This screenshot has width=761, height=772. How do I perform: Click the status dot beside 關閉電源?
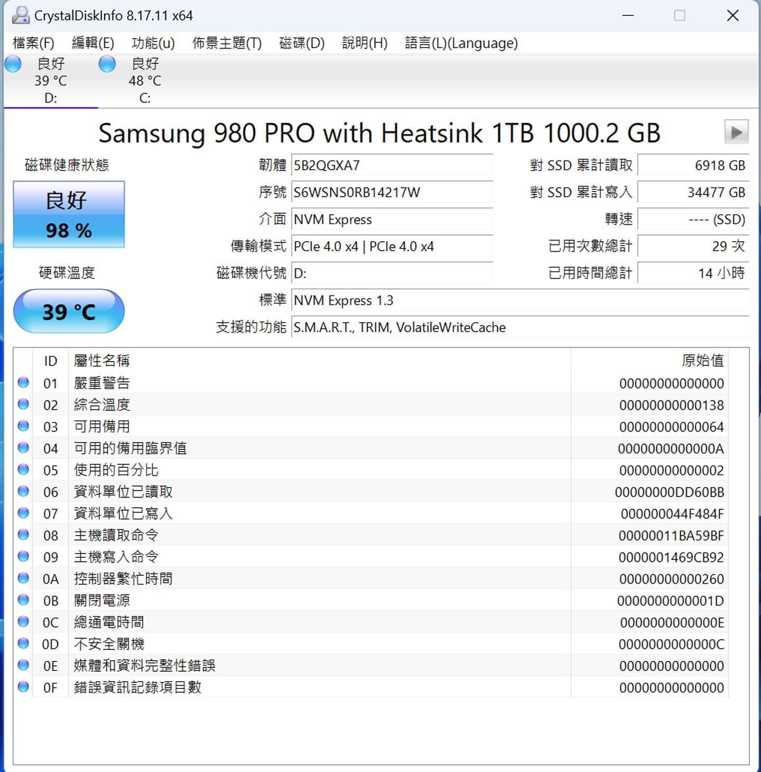click(23, 600)
